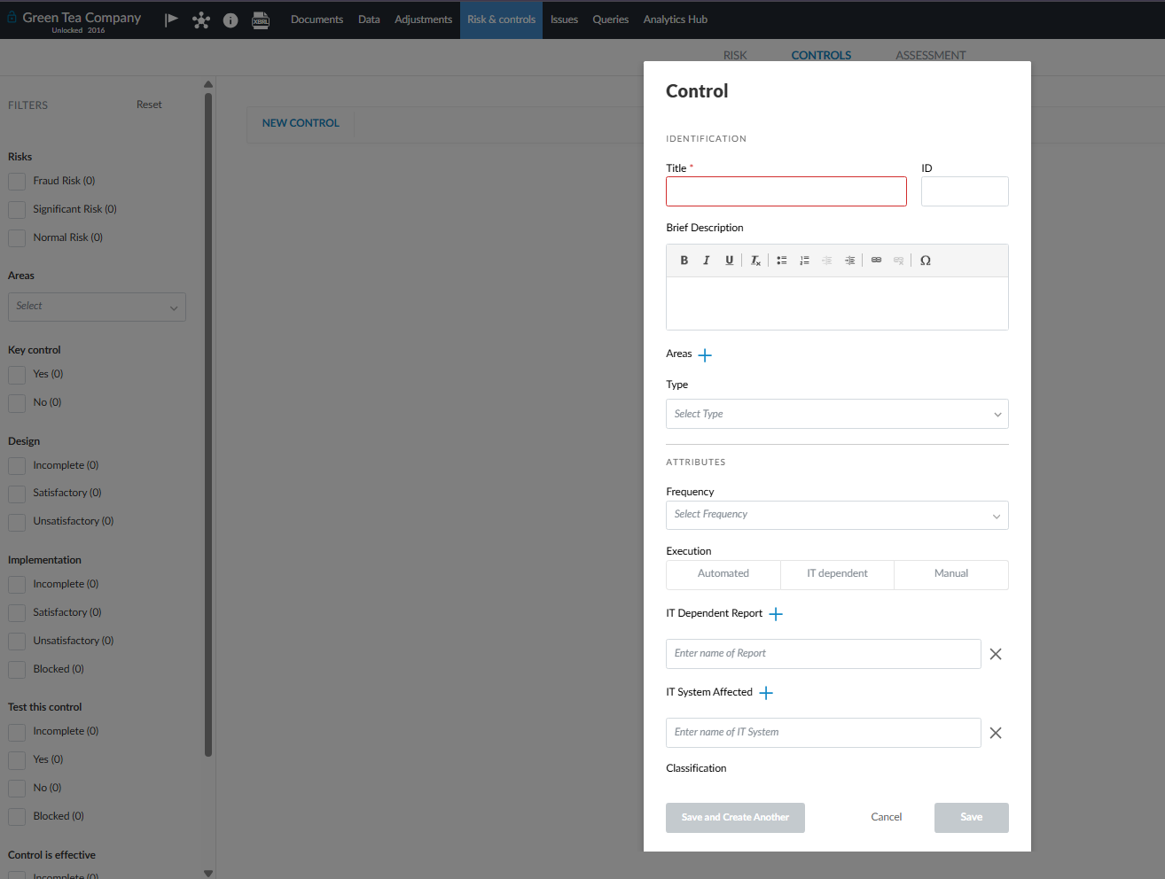
Task: Add an IT Dependent Report with plus
Action: pyautogui.click(x=776, y=614)
